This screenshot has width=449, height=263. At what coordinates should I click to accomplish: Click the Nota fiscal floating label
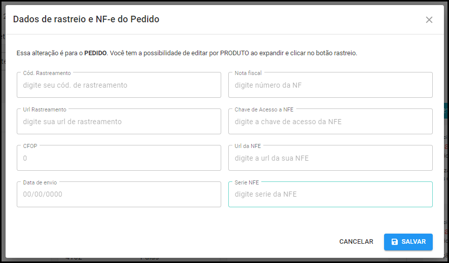[248, 73]
